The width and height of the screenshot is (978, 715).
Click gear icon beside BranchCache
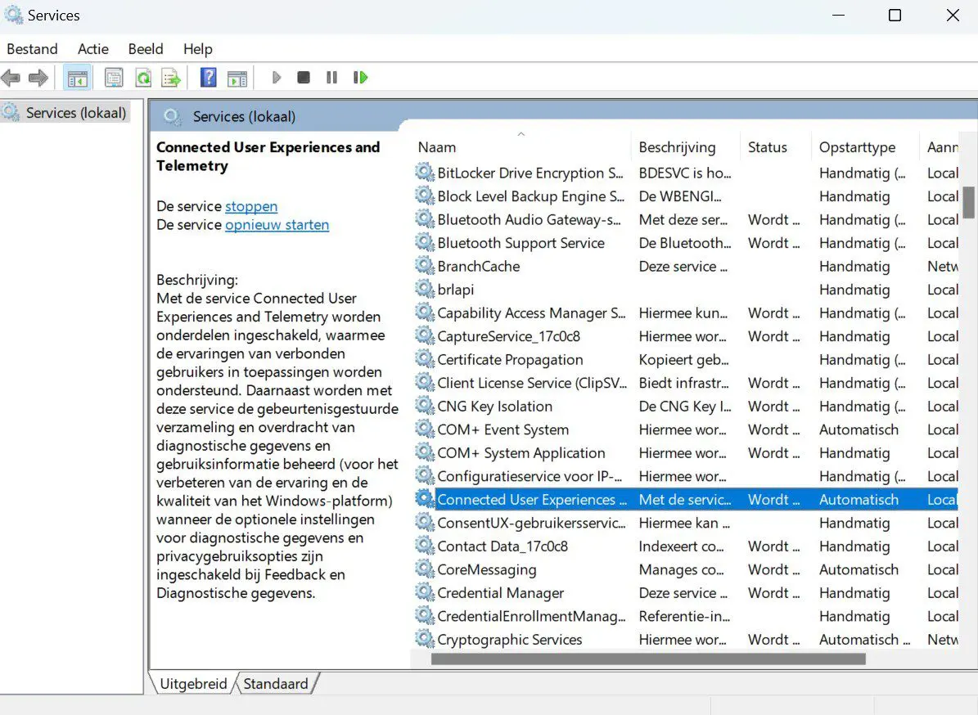point(425,266)
